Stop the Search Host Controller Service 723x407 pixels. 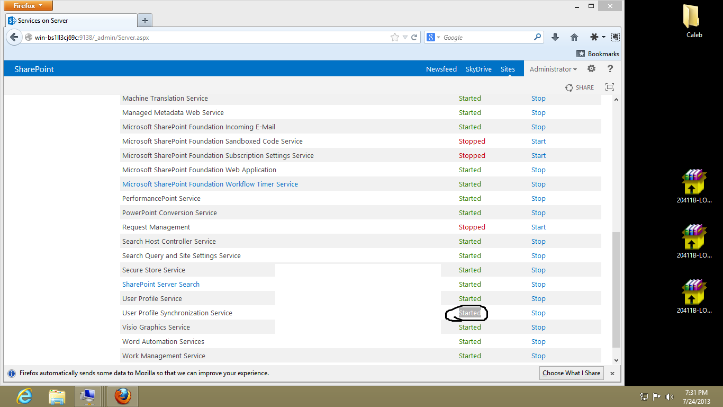pos(538,242)
